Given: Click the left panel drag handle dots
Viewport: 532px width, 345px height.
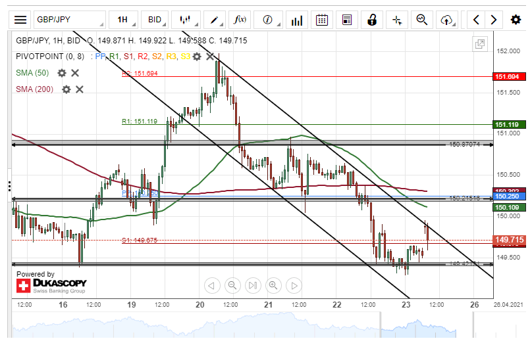Looking at the screenshot, I should pyautogui.click(x=9, y=186).
